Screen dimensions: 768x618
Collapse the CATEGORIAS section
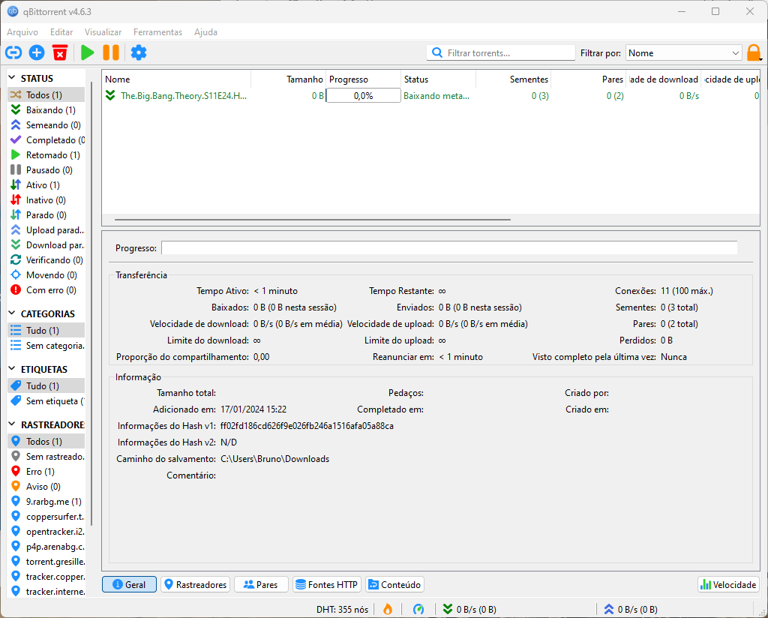coord(12,313)
